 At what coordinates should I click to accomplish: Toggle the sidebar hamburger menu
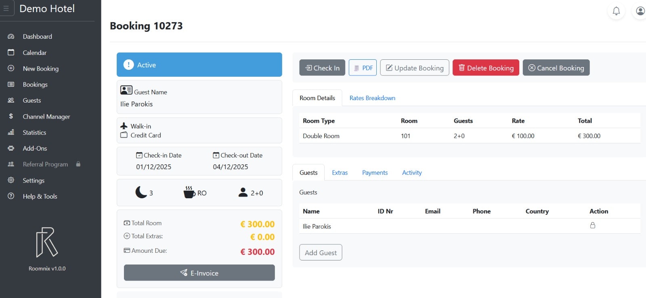tap(6, 8)
